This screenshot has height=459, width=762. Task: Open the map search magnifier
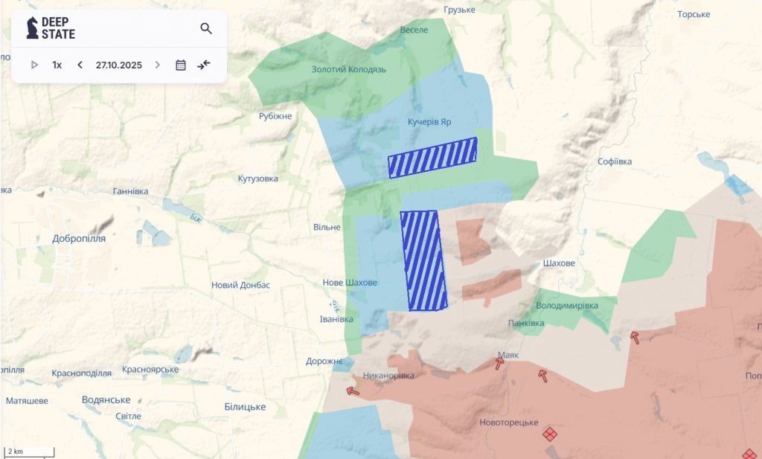click(x=206, y=29)
